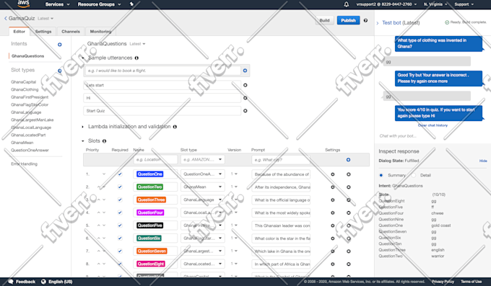Toggle Required checkbox for QuestionTwo

click(120, 187)
